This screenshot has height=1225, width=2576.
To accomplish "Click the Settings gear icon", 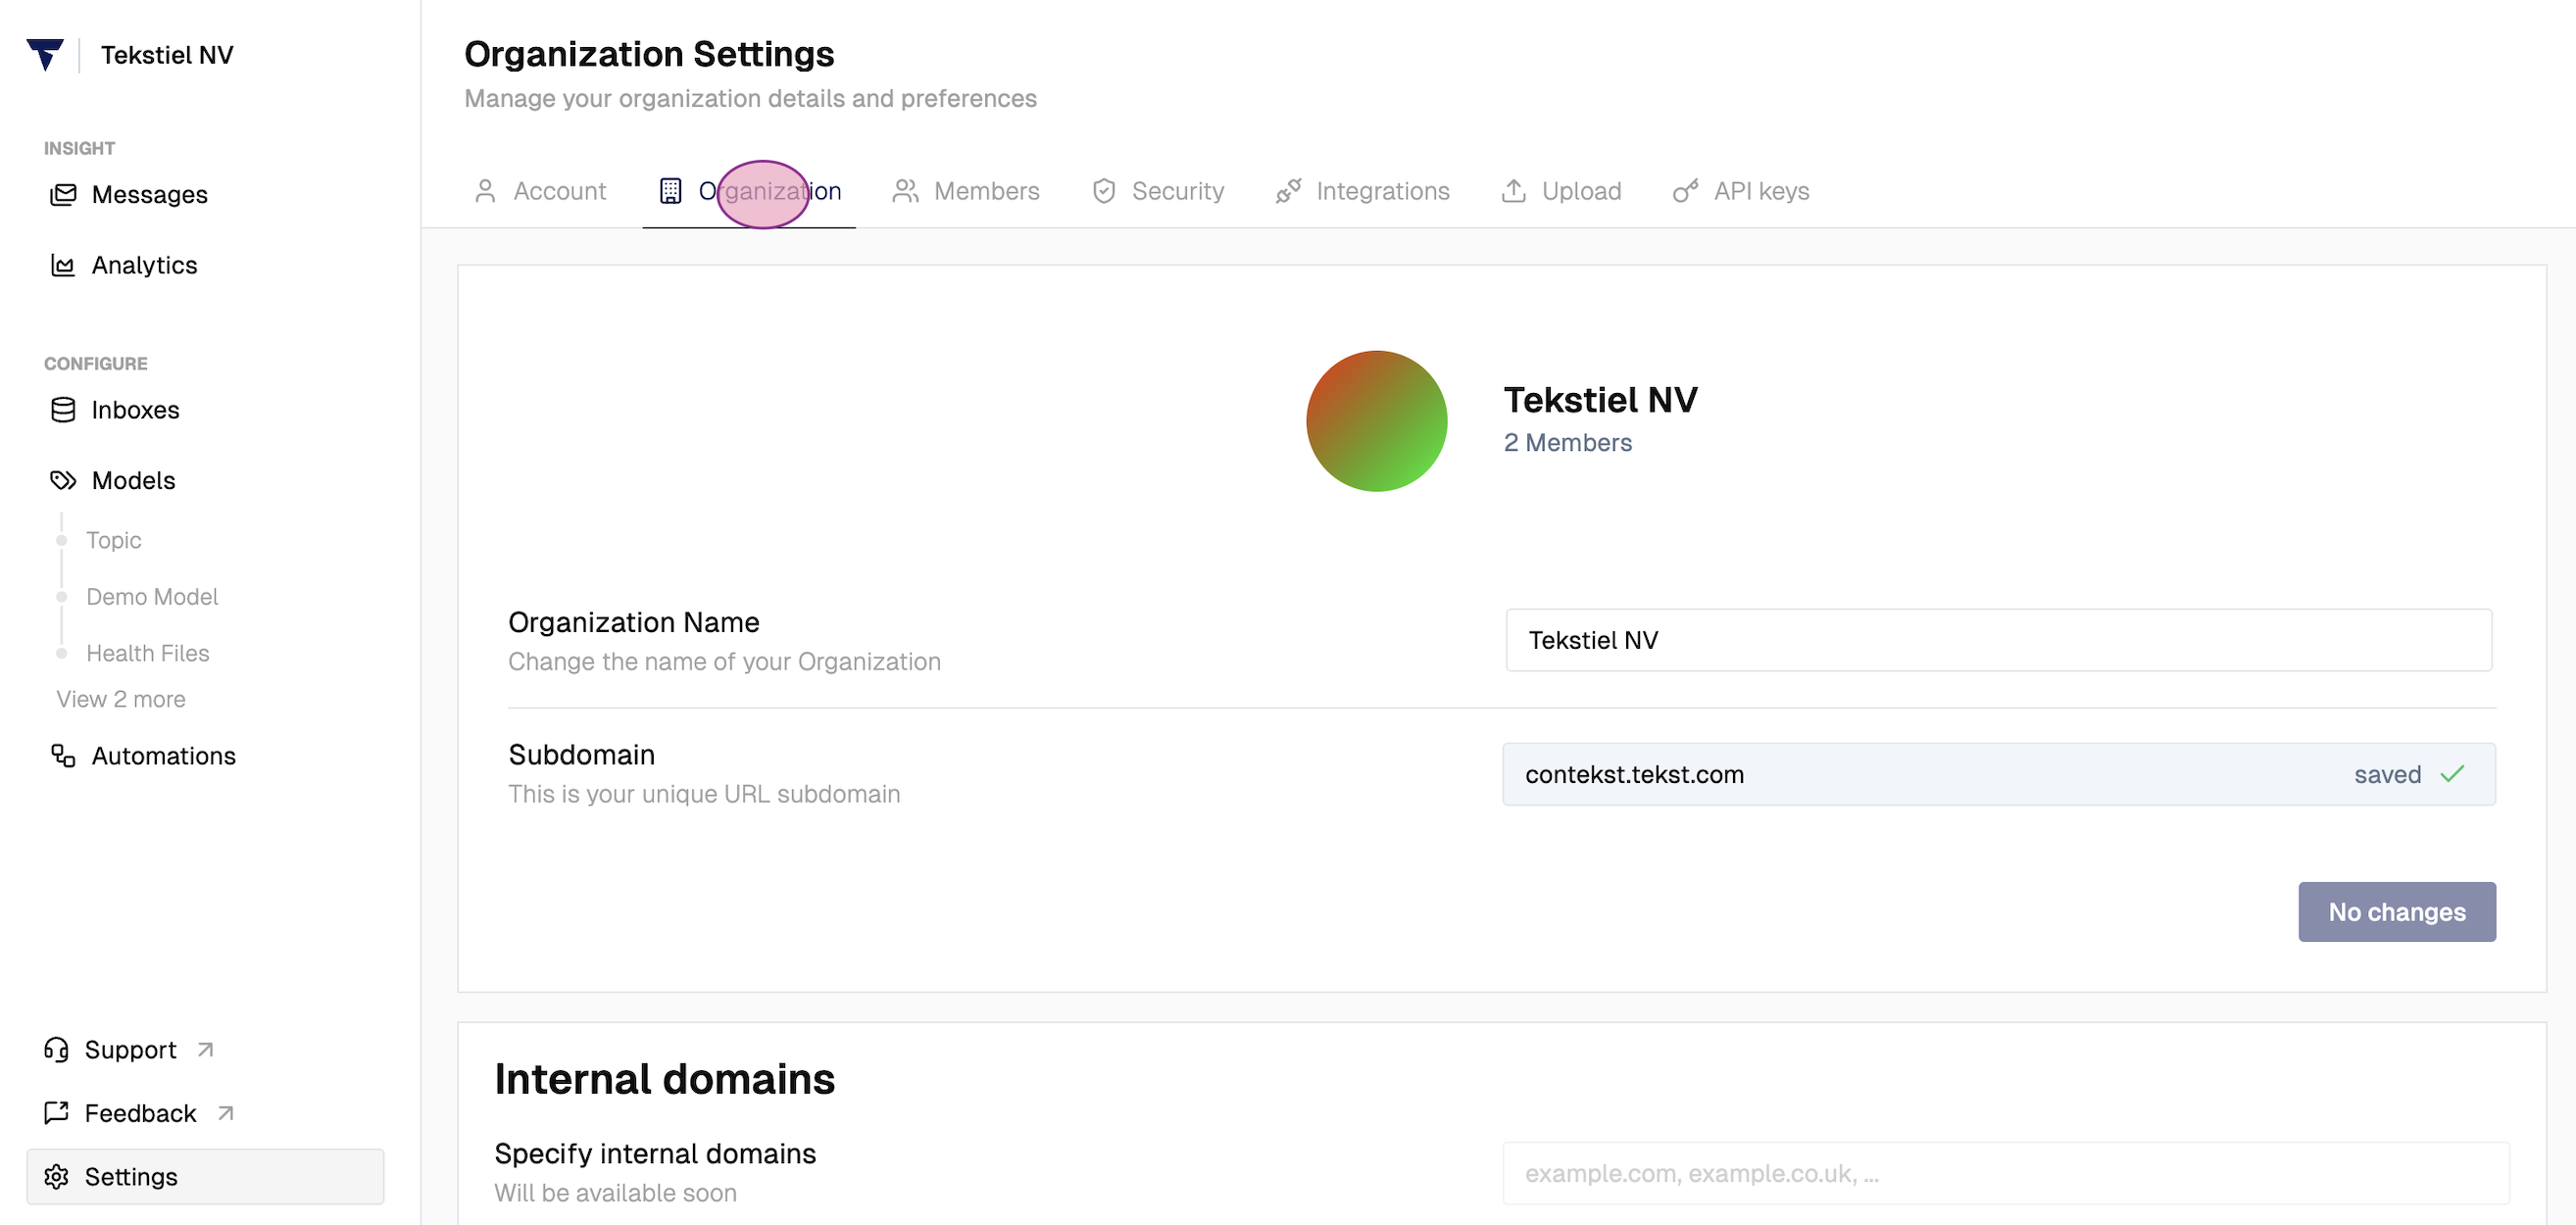I will pos(56,1177).
